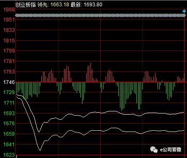
Task: Click the 创业板指 index title
Action: click(25, 5)
